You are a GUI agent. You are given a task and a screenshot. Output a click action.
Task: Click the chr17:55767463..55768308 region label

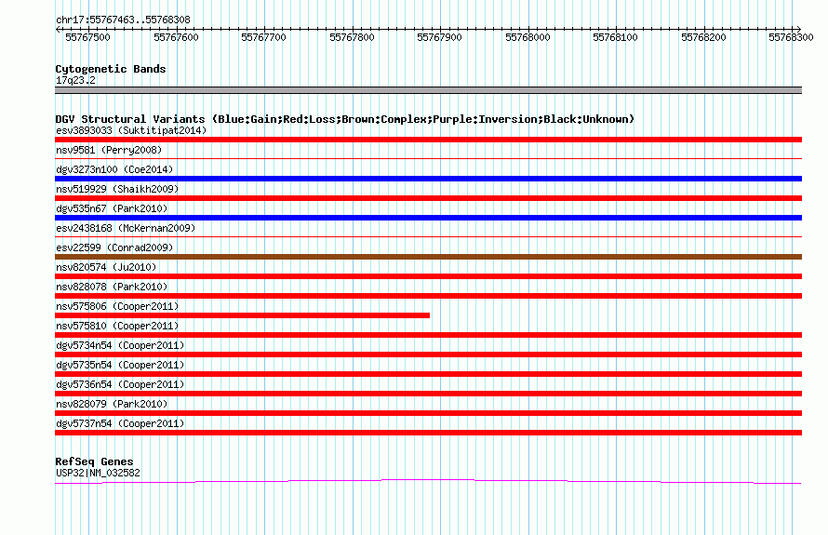tap(123, 20)
